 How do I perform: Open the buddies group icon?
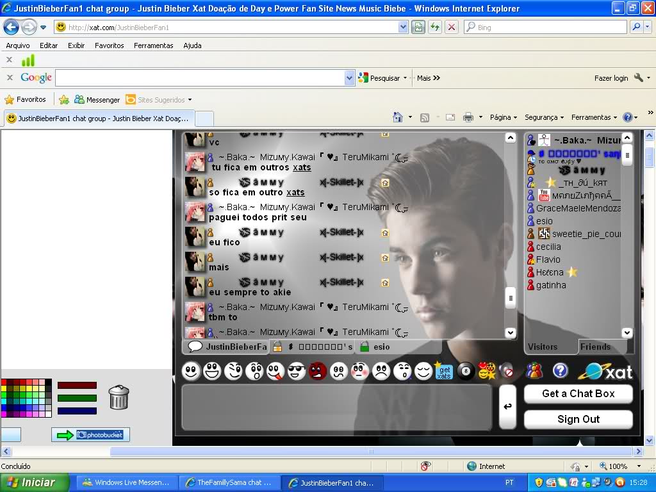[534, 370]
